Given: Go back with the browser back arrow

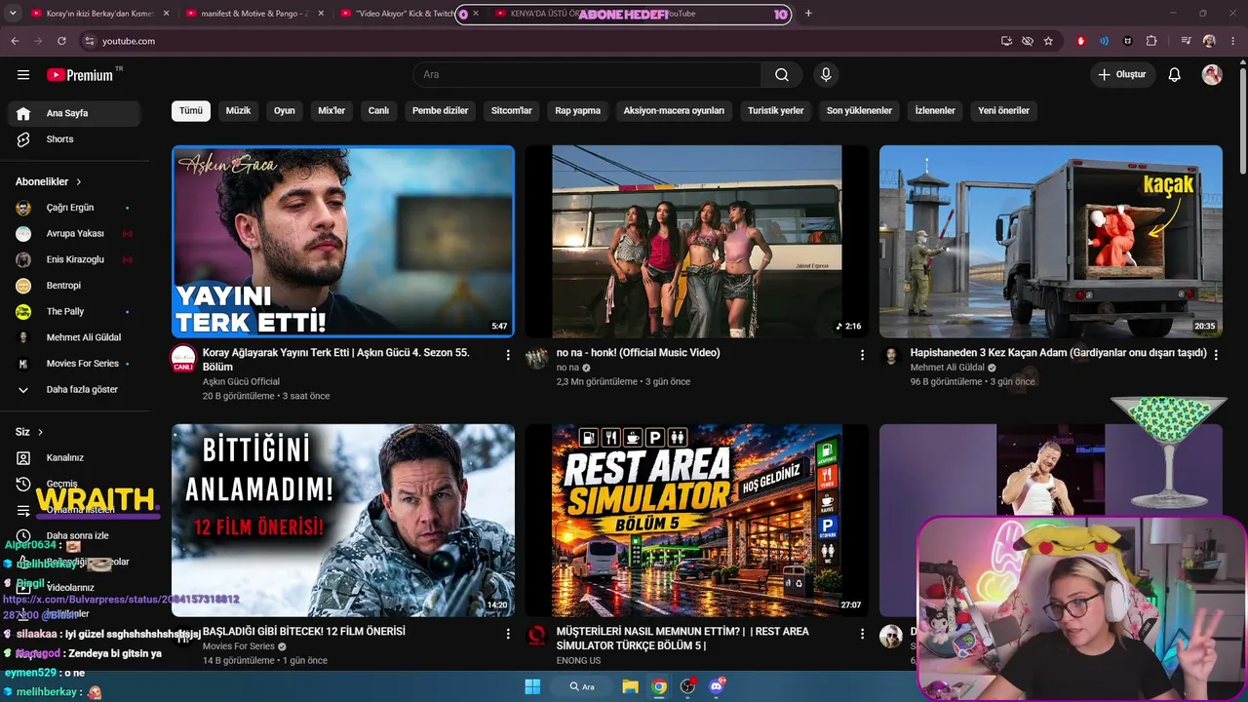Looking at the screenshot, I should click(x=15, y=41).
